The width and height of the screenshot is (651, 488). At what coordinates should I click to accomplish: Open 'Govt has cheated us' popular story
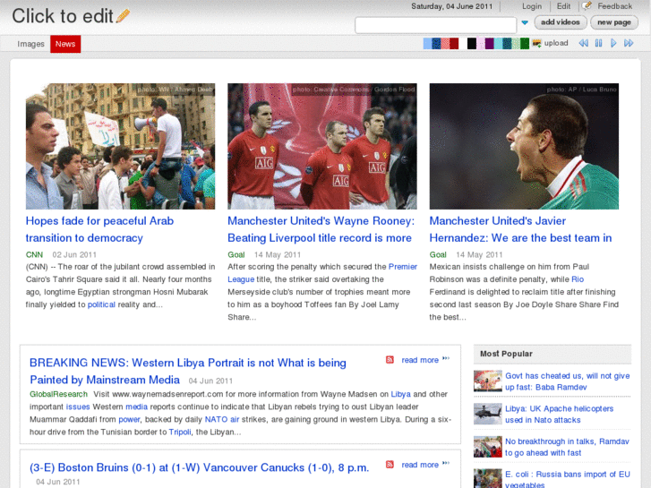[567, 381]
